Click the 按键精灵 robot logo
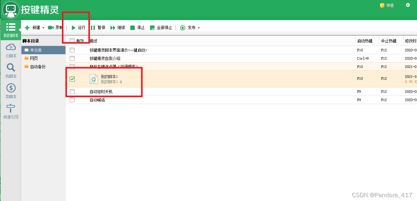The height and width of the screenshot is (201, 417). [10, 10]
